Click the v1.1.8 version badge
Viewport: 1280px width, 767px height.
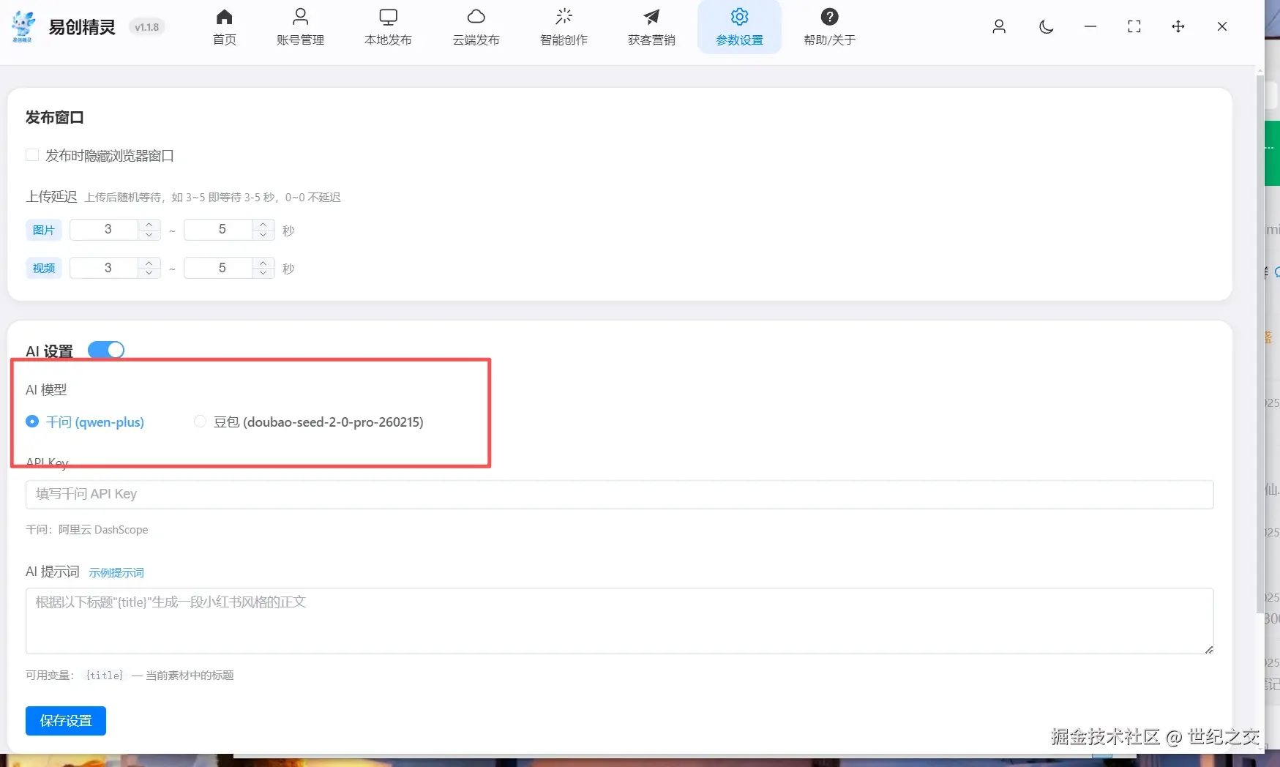(146, 27)
